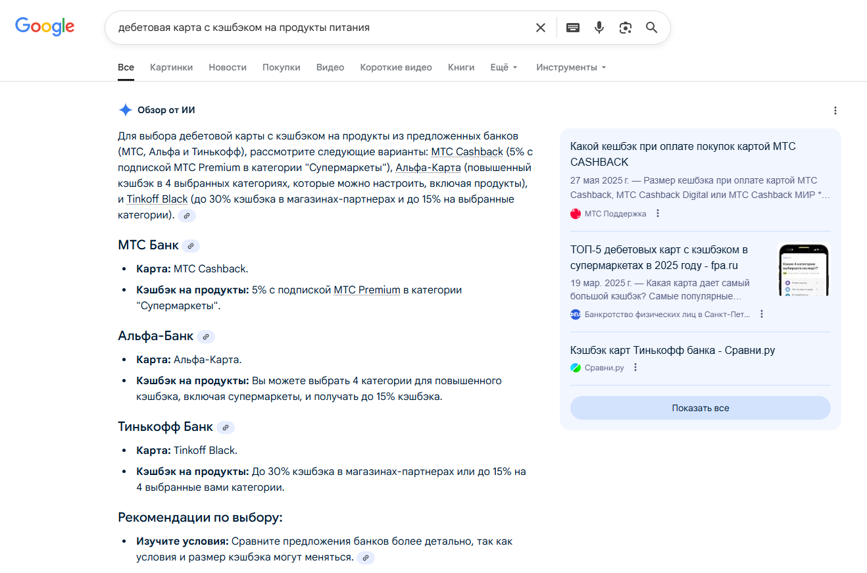
Task: Click the link chip after 'могут меняться'
Action: (366, 558)
